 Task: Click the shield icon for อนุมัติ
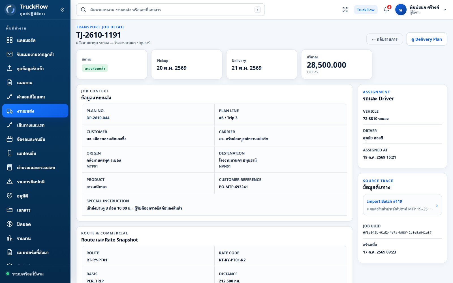(10, 196)
